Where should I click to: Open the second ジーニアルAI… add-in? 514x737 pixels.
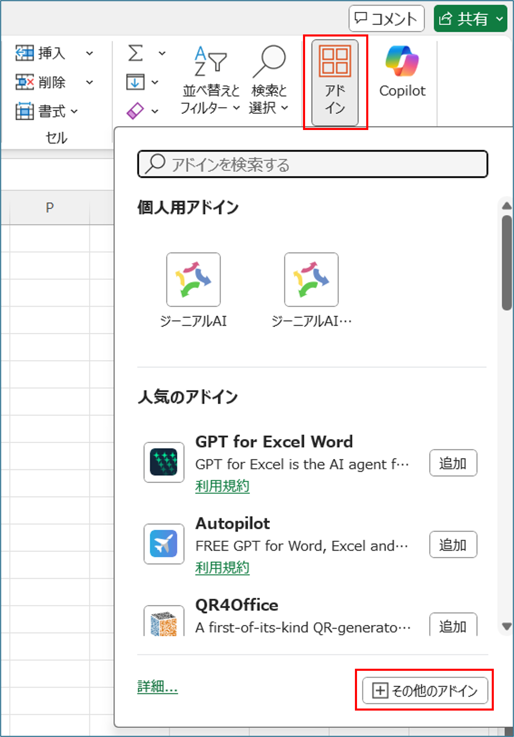point(311,290)
